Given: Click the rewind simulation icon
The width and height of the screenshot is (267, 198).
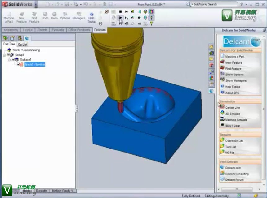Looking at the screenshot, I should (139, 24).
